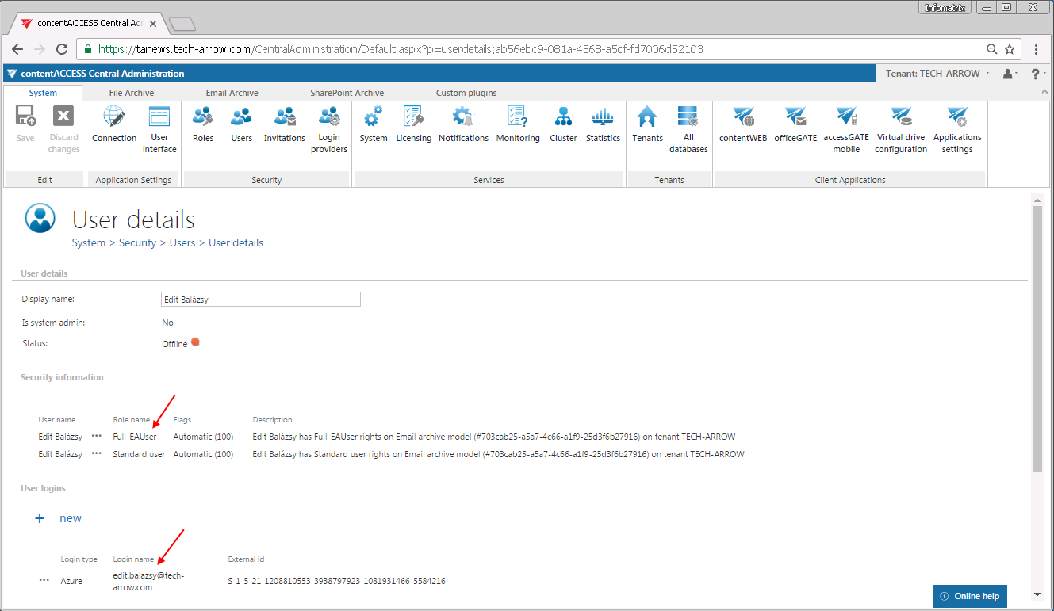Screen dimensions: 1054x611
Task: Open the user account dropdown
Action: [x=1010, y=74]
